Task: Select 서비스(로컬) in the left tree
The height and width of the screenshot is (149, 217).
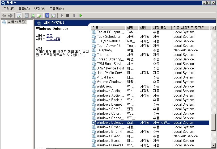Action: pyautogui.click(x=17, y=22)
